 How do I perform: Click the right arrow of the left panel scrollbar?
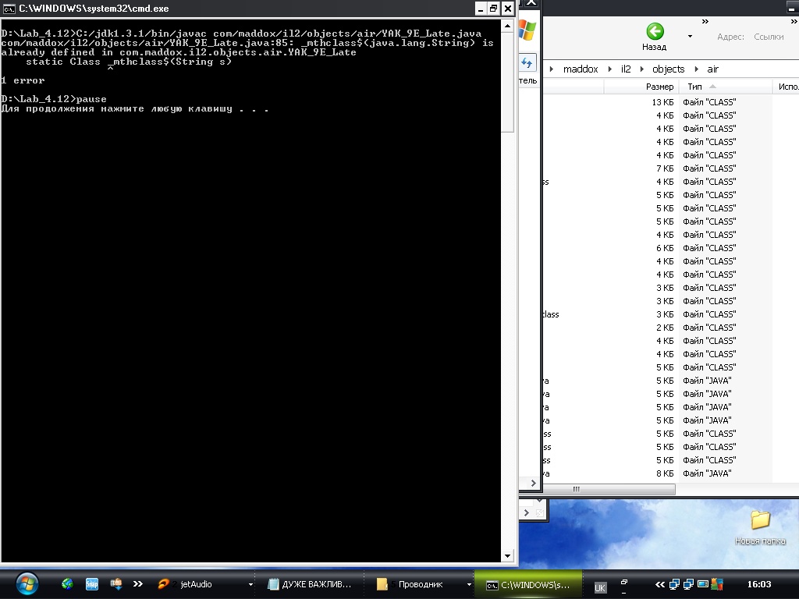[533, 483]
